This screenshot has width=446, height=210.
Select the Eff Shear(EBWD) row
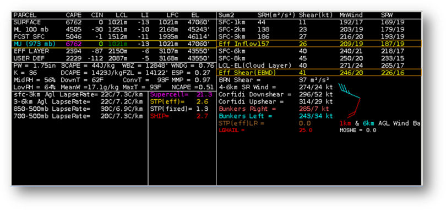click(x=319, y=73)
